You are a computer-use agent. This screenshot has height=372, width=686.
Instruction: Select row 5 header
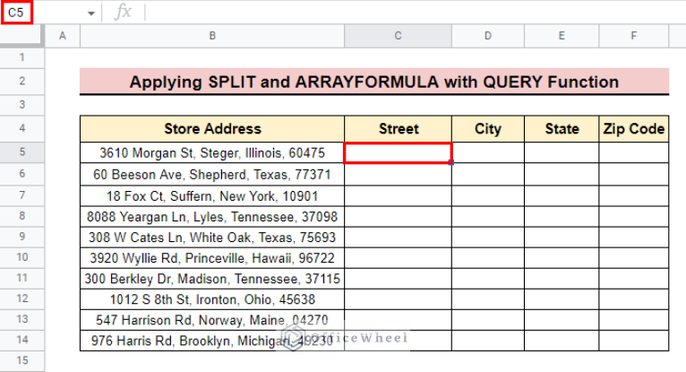coord(21,152)
